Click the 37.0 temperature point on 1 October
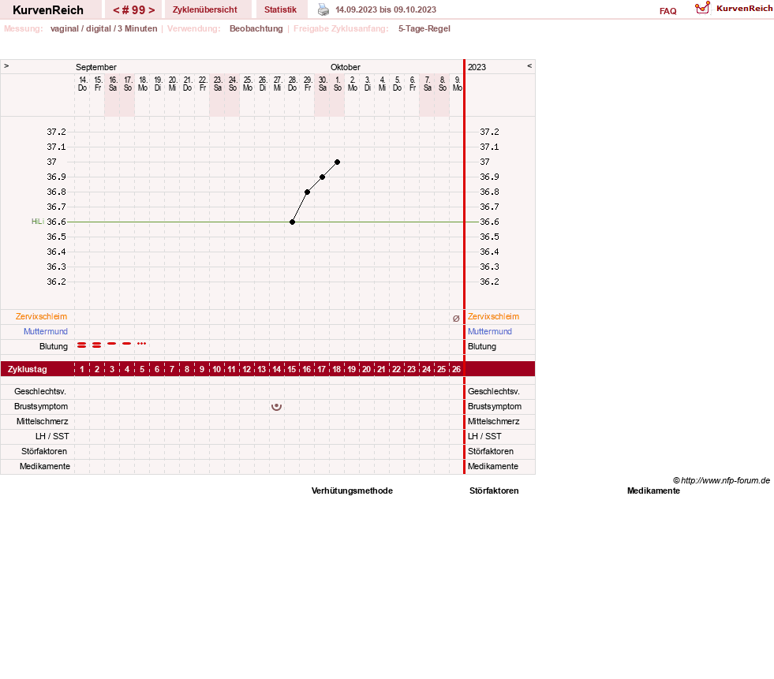 (x=337, y=162)
